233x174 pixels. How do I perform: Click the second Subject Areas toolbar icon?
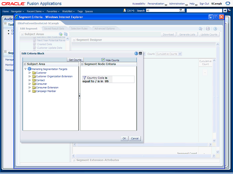66,34
